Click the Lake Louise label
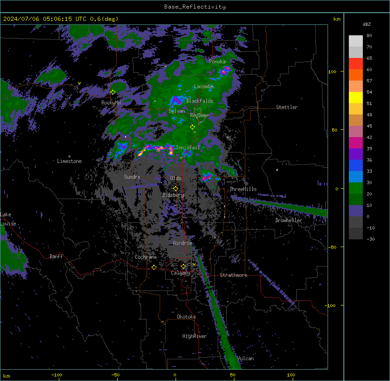The width and height of the screenshot is (390, 381). [x=8, y=219]
